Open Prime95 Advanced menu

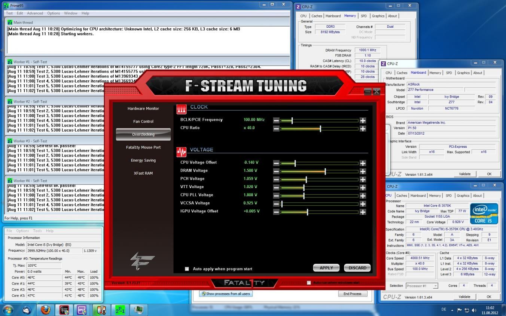pos(35,13)
